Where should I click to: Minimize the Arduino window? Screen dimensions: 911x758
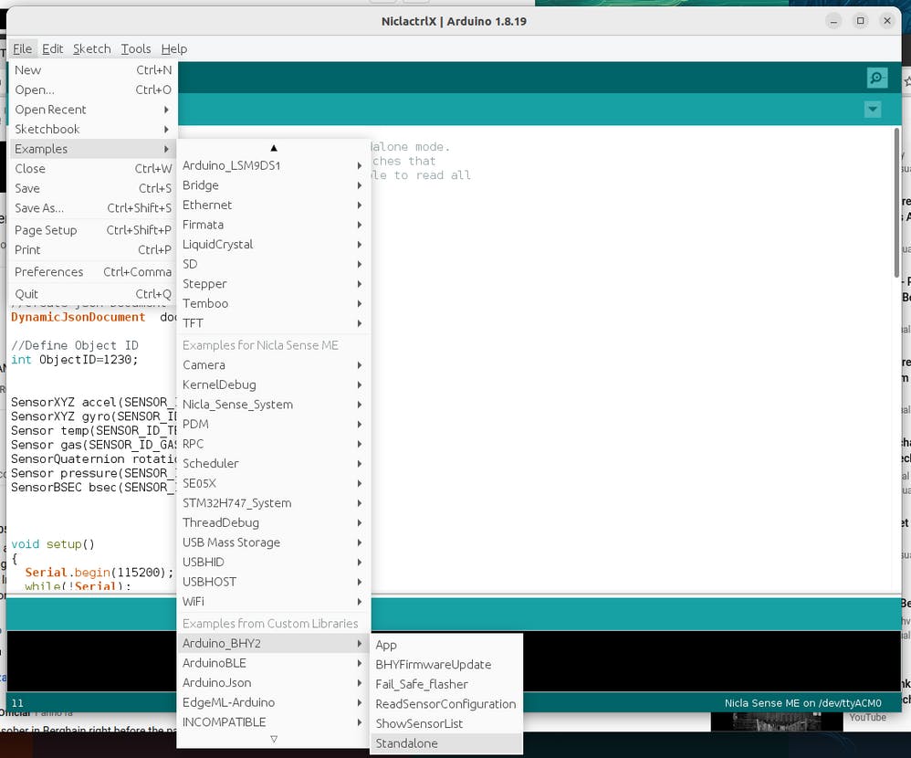click(x=833, y=22)
